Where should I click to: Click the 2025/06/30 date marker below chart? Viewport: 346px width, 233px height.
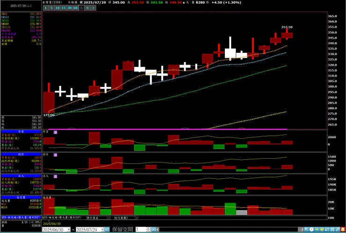[51, 224]
